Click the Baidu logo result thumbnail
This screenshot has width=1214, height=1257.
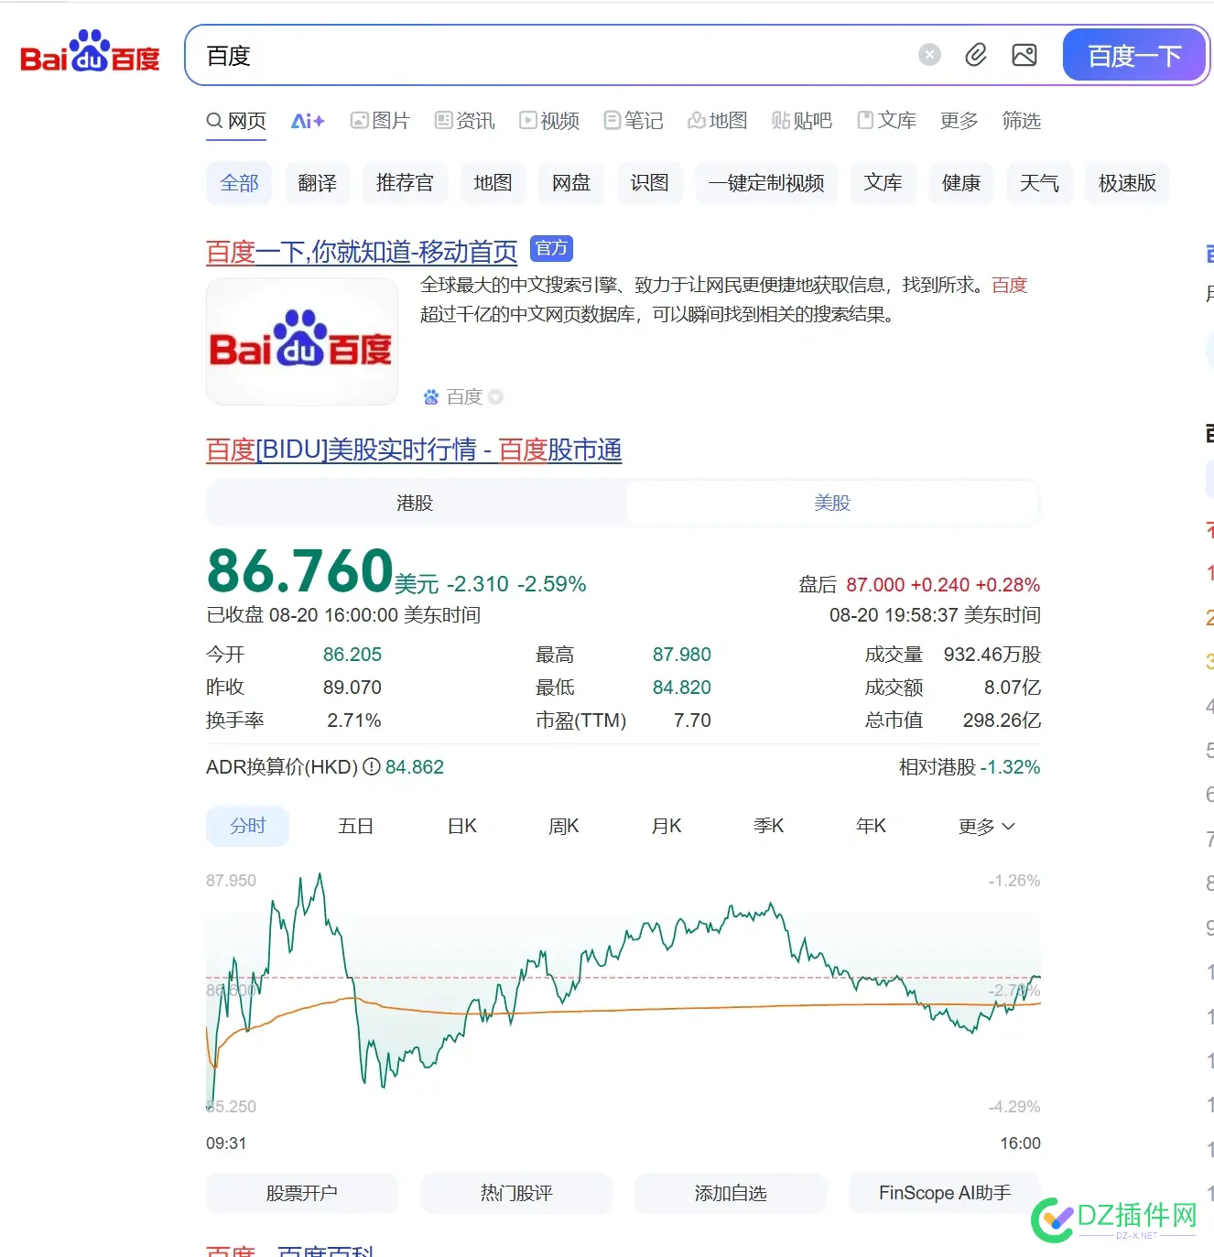coord(302,341)
